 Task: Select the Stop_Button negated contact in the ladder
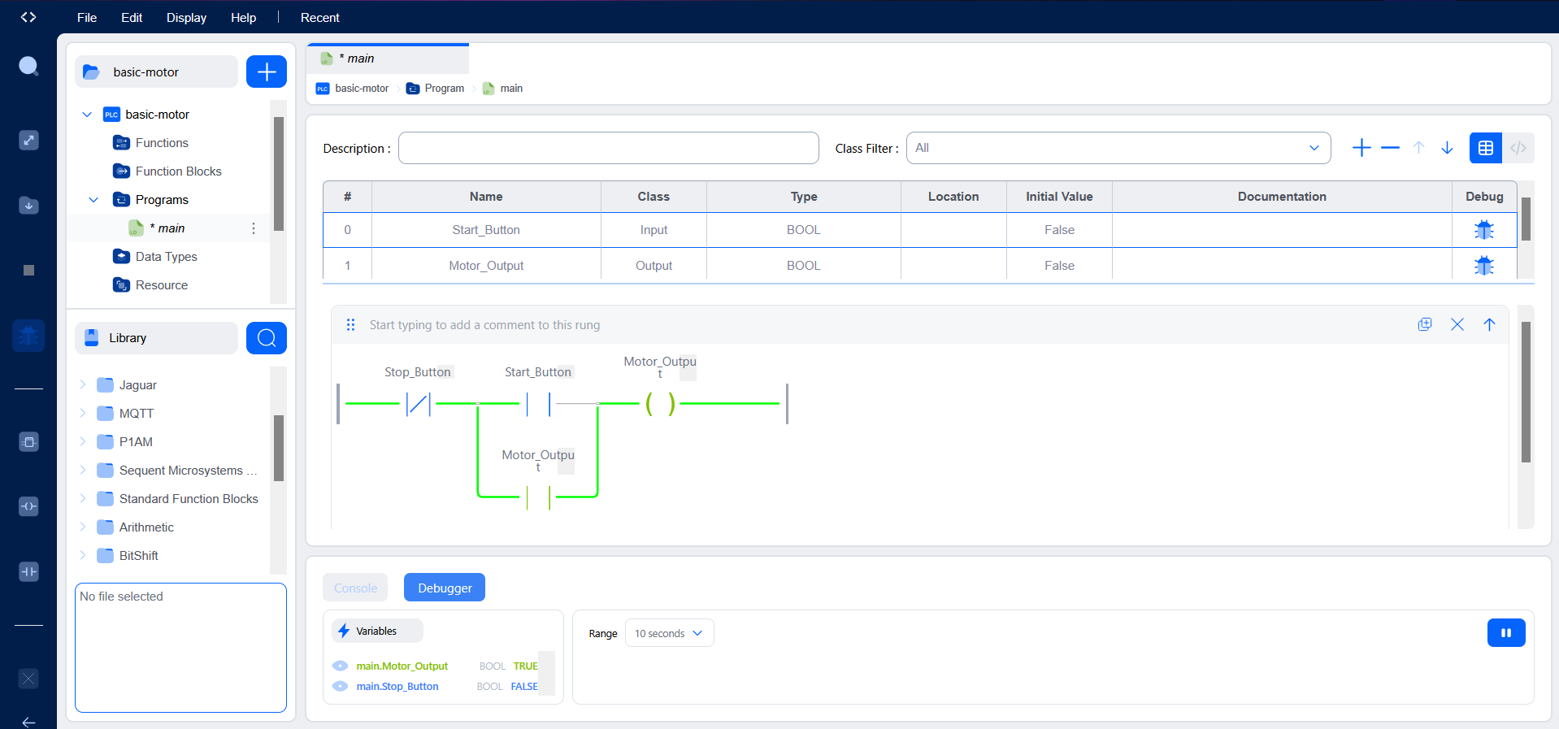pyautogui.click(x=418, y=403)
